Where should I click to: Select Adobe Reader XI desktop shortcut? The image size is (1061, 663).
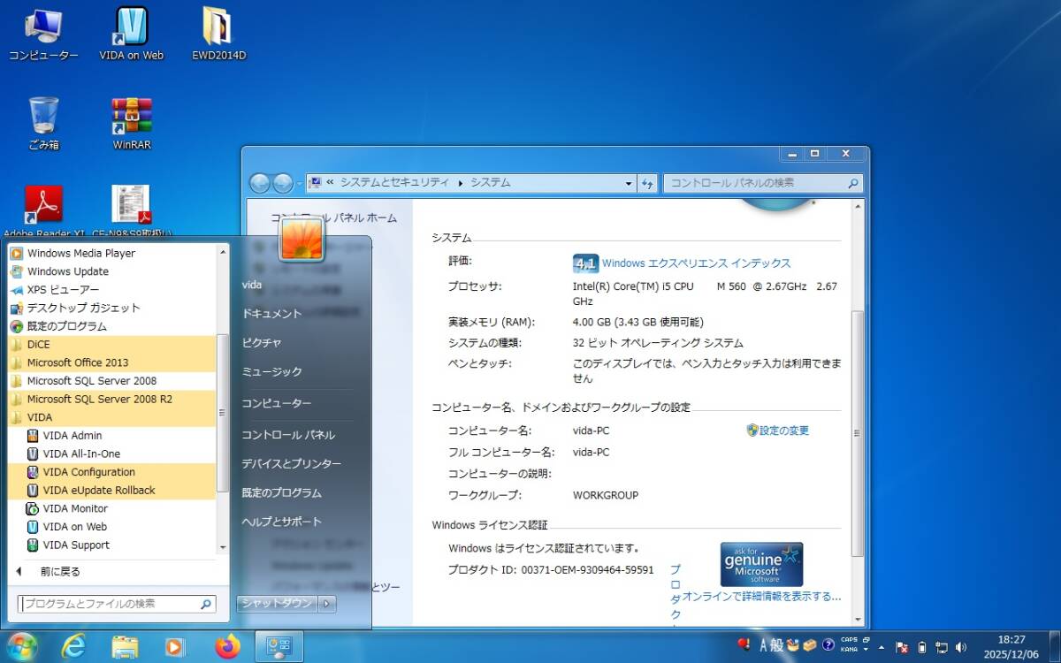[43, 212]
